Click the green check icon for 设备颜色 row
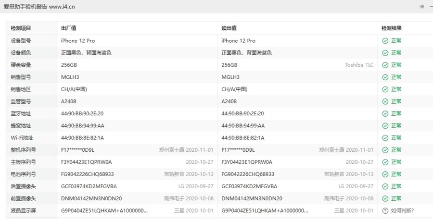 coord(385,53)
